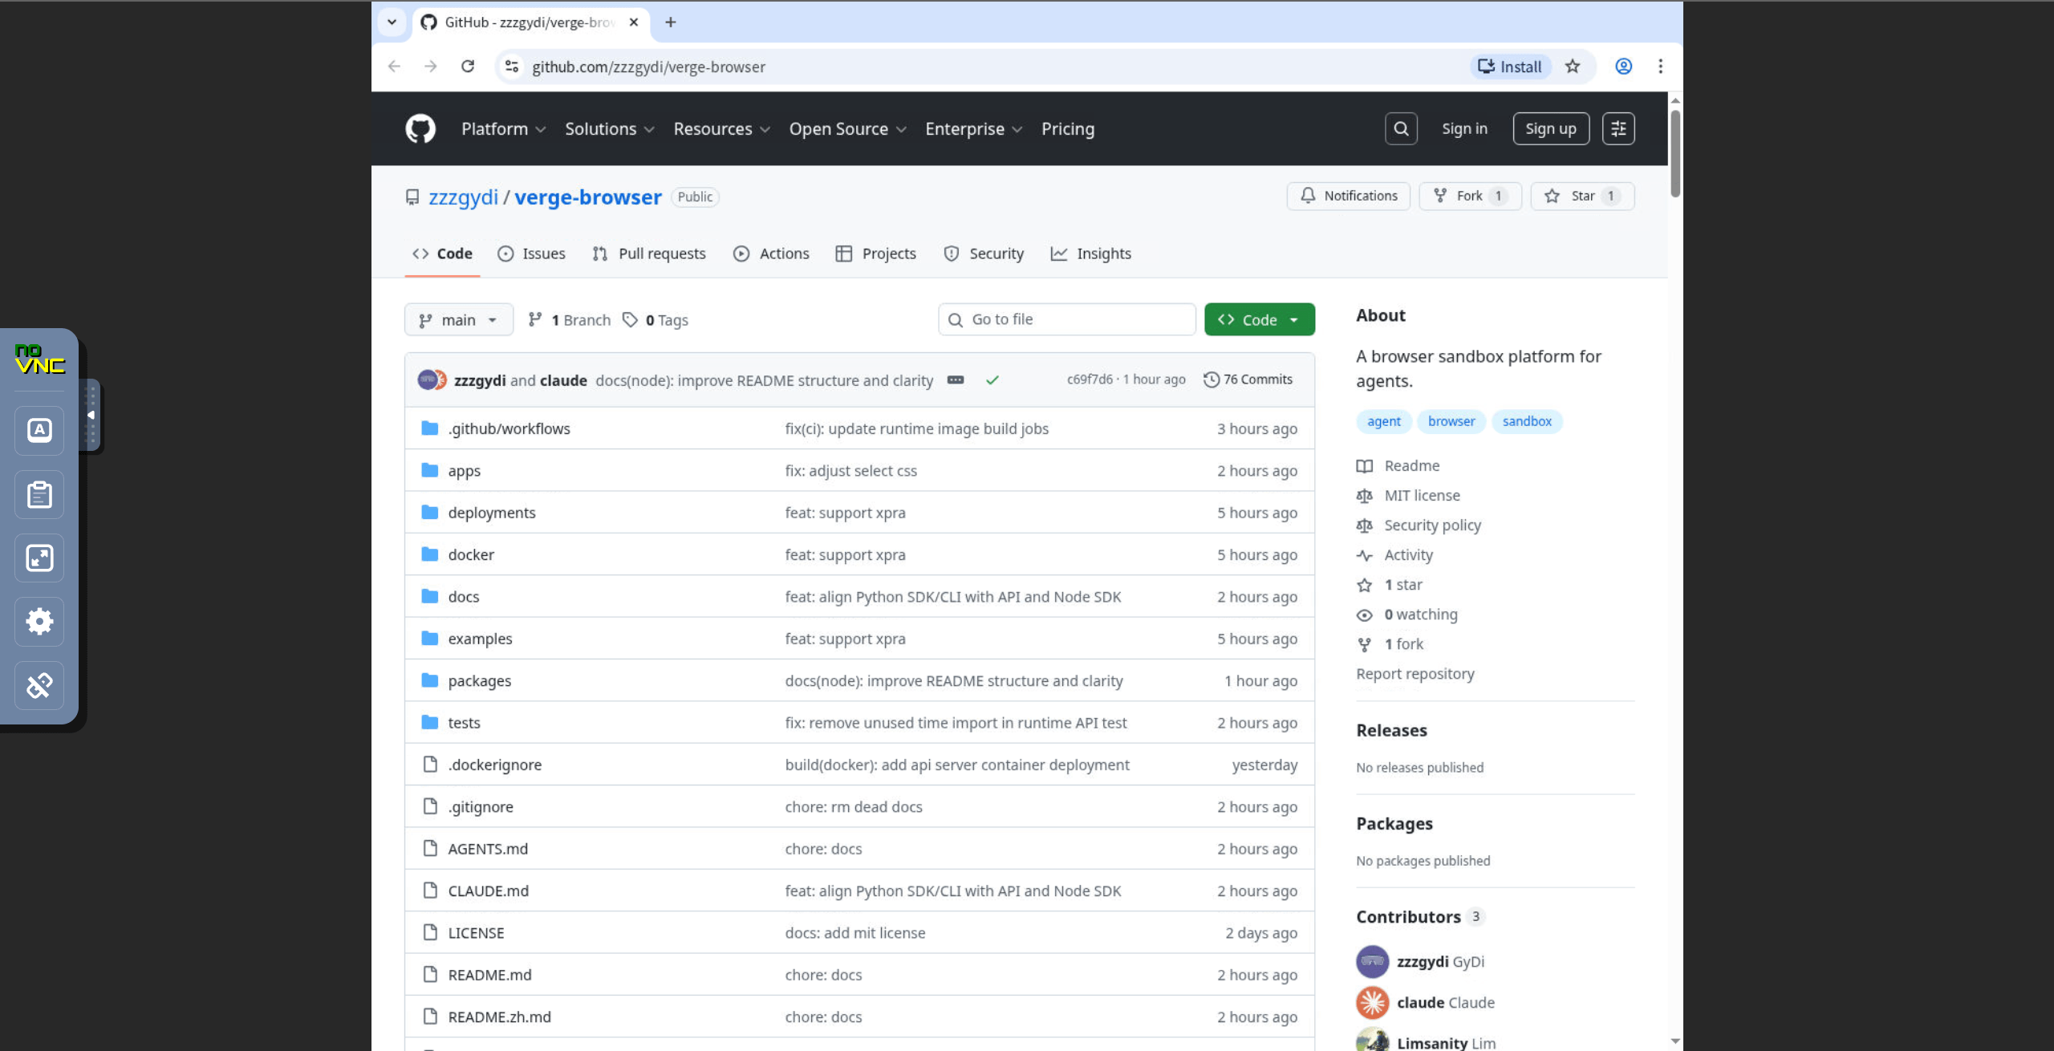Image resolution: width=2054 pixels, height=1051 pixels.
Task: Open the README.zh.md file
Action: click(x=499, y=1017)
